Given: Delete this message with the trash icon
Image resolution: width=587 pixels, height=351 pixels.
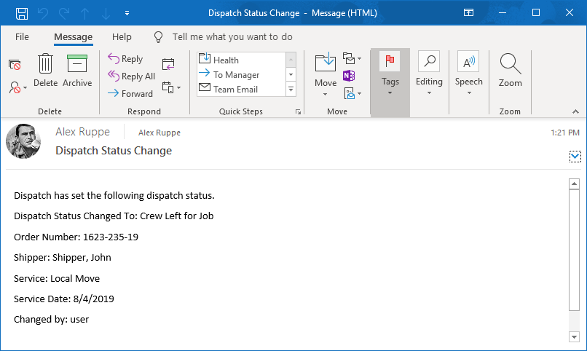Looking at the screenshot, I should tap(45, 71).
